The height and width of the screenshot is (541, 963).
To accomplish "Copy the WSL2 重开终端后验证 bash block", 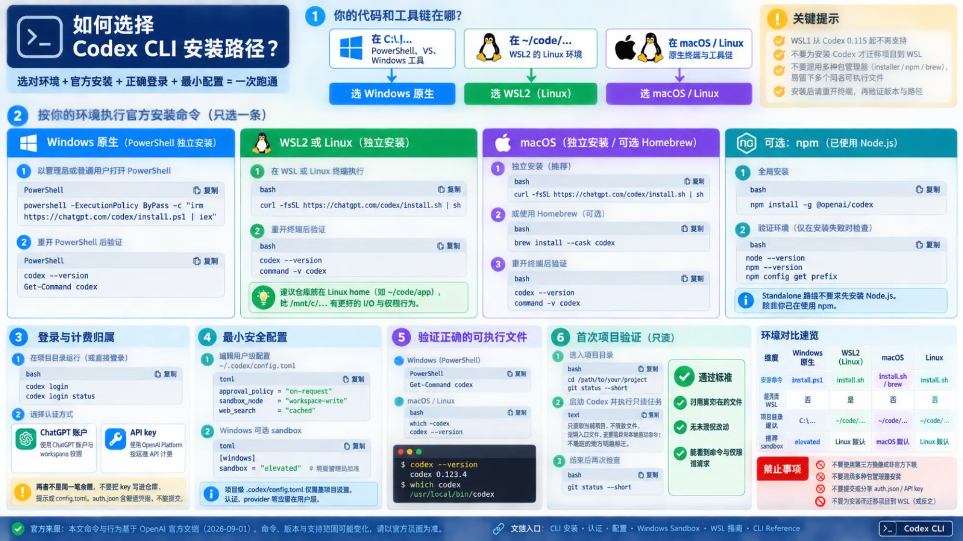I will point(449,246).
